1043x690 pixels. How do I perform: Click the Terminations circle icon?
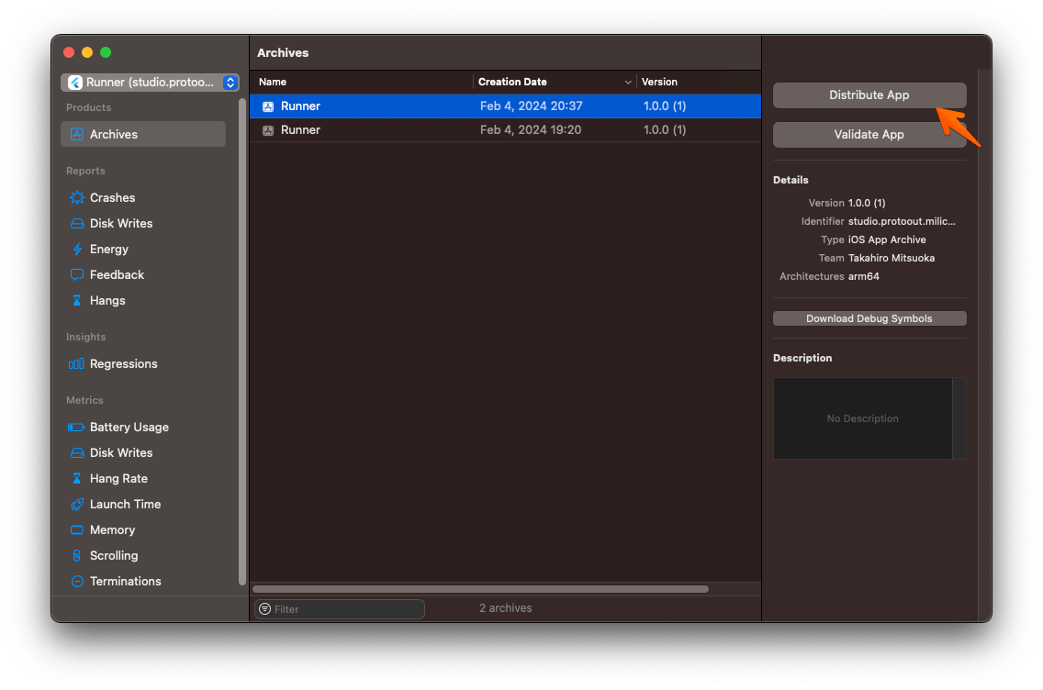tap(77, 581)
